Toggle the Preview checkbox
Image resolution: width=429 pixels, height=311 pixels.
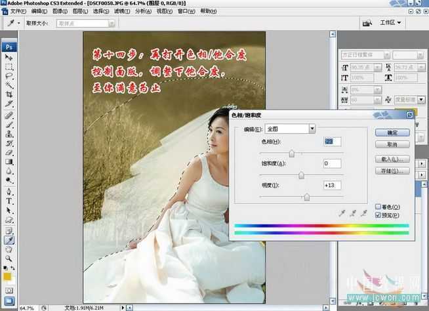click(x=378, y=215)
